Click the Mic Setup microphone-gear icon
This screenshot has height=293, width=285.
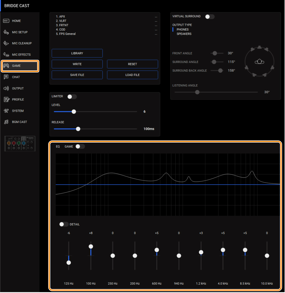(x=6, y=32)
